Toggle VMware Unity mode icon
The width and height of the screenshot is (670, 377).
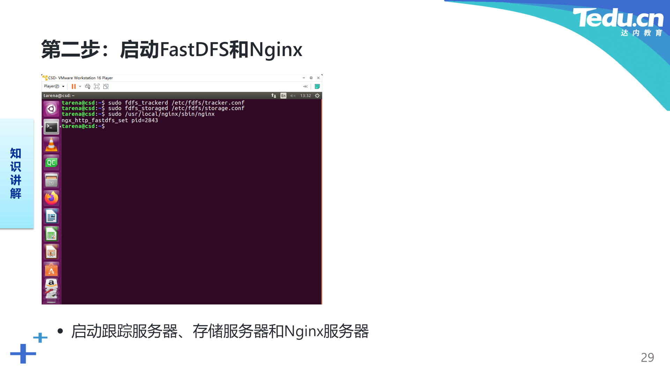[x=106, y=87]
